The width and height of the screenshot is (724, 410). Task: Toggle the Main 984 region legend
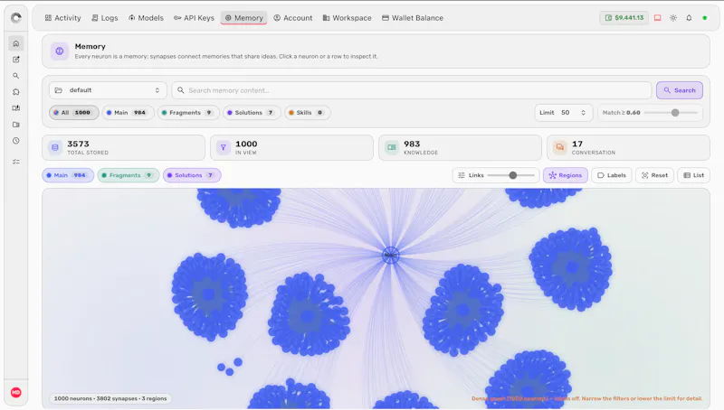pos(68,175)
